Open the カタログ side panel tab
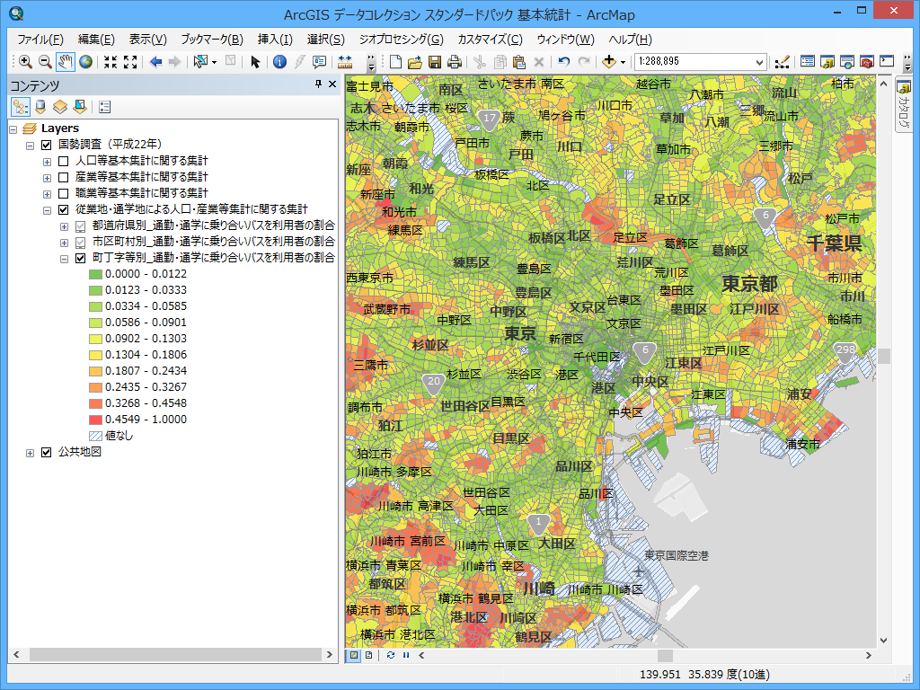This screenshot has width=920, height=690. click(x=903, y=106)
